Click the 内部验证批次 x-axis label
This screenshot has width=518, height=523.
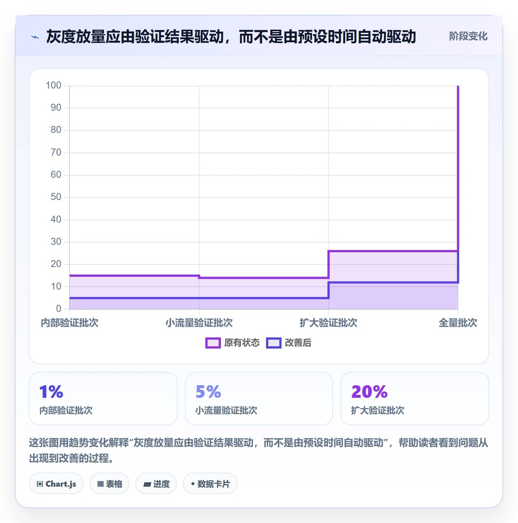70,323
